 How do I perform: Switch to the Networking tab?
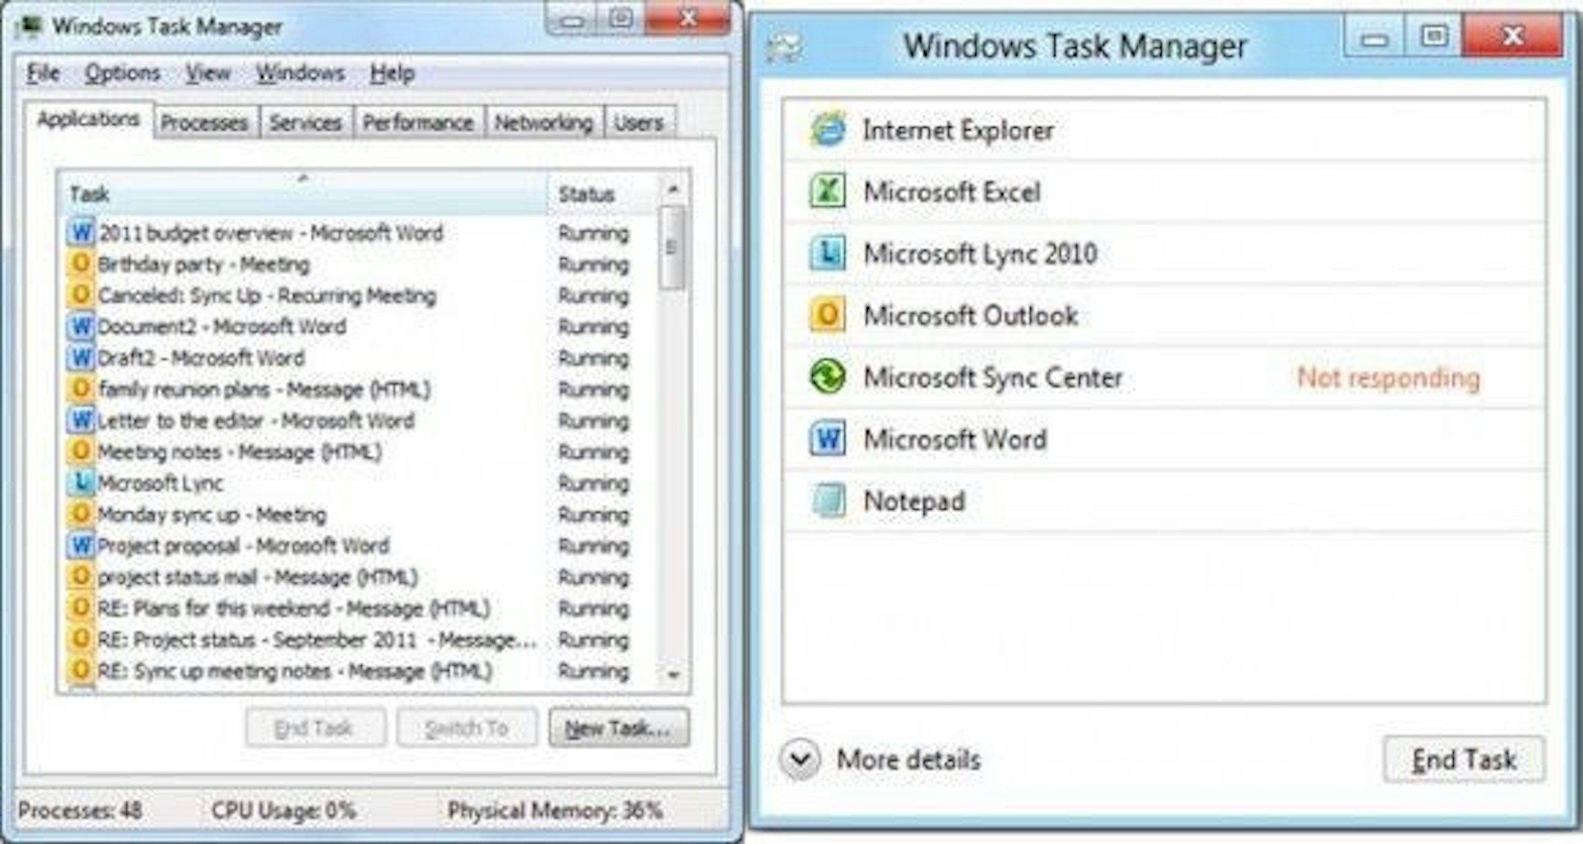tap(543, 122)
